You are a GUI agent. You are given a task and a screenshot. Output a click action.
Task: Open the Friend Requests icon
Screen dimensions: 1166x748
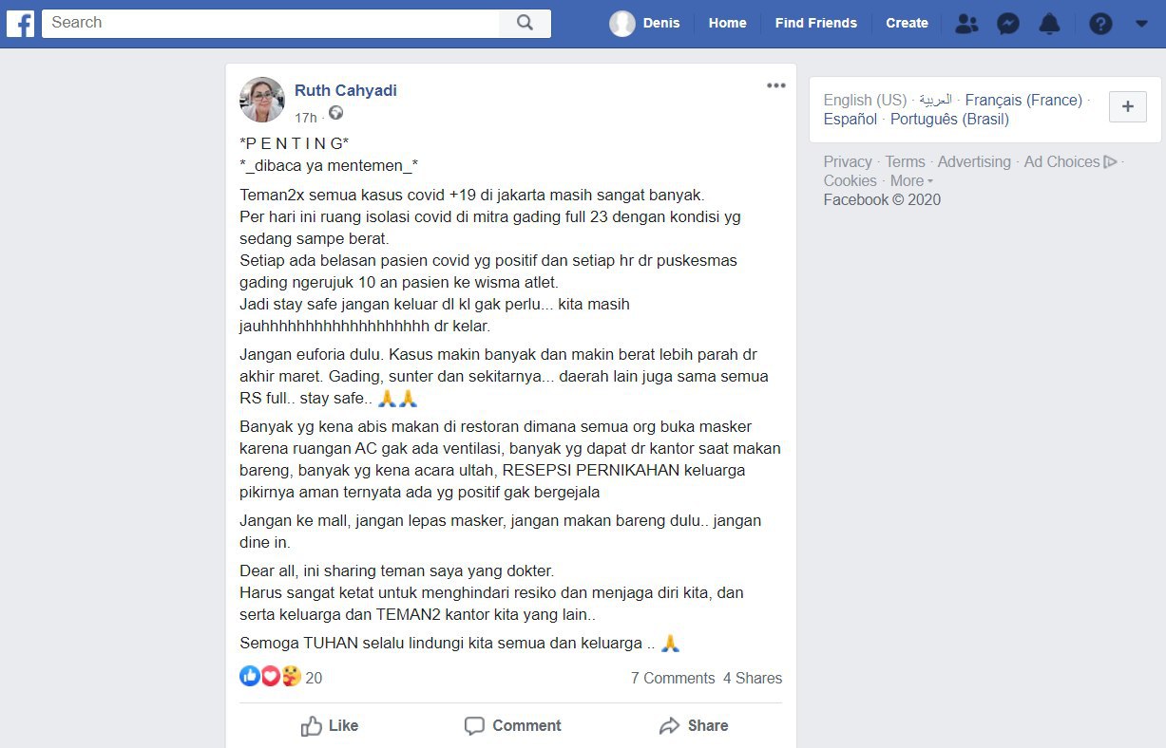point(966,24)
